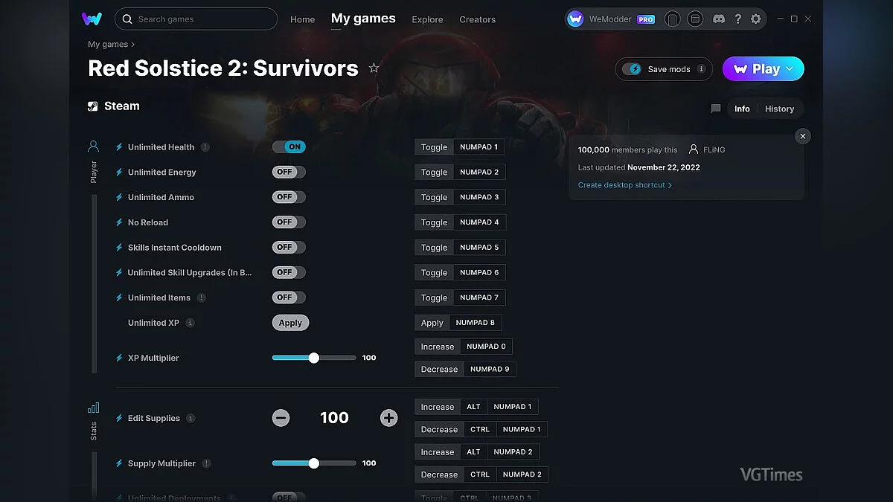Click the WeModder profile avatar
893x502 pixels.
[575, 19]
